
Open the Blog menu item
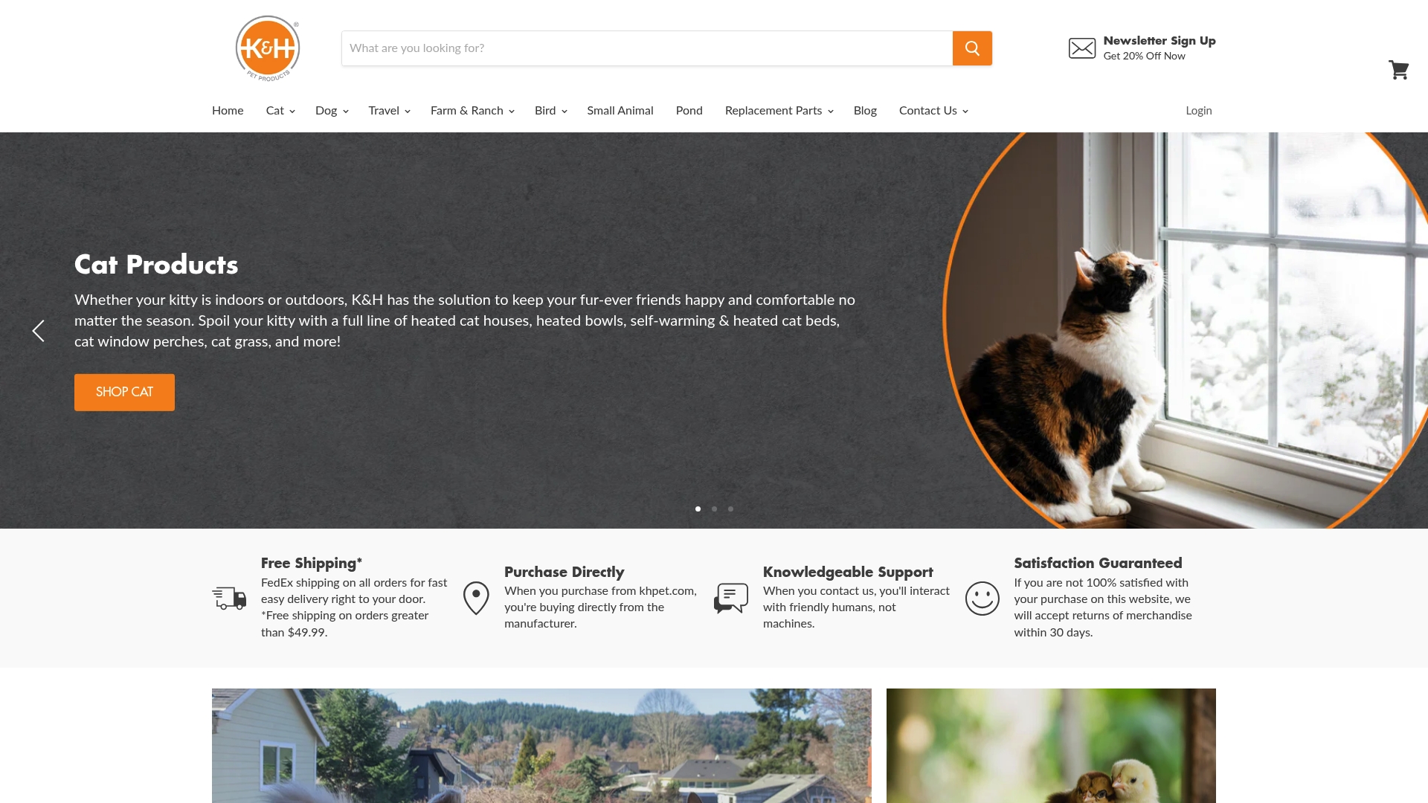(x=865, y=111)
